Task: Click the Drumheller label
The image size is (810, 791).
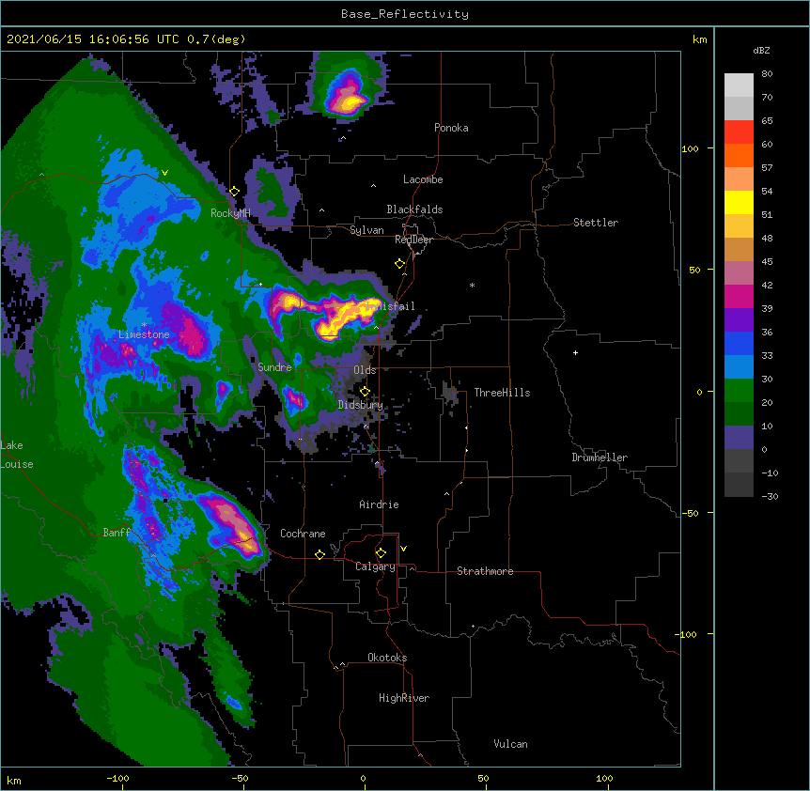Action: [x=600, y=458]
